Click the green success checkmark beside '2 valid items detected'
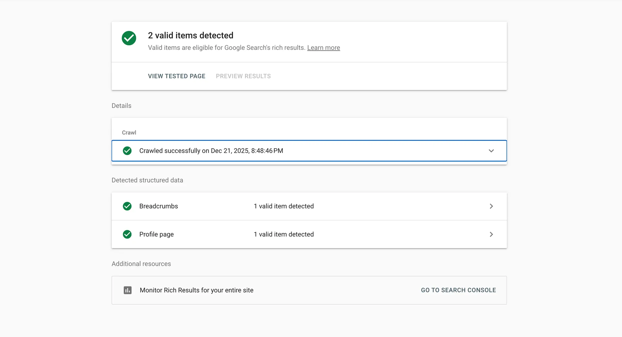The width and height of the screenshot is (622, 337). 129,38
